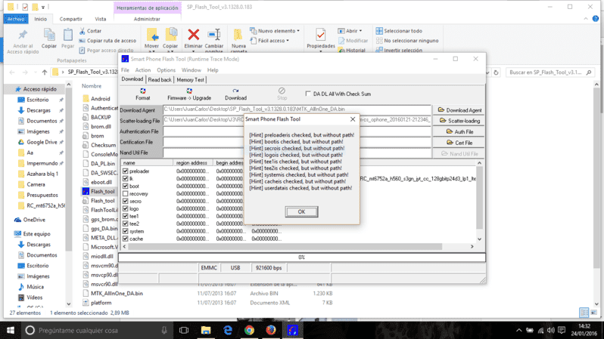Viewport: 604px width, 339px height.
Task: Switch to the Read back tab
Action: point(160,80)
